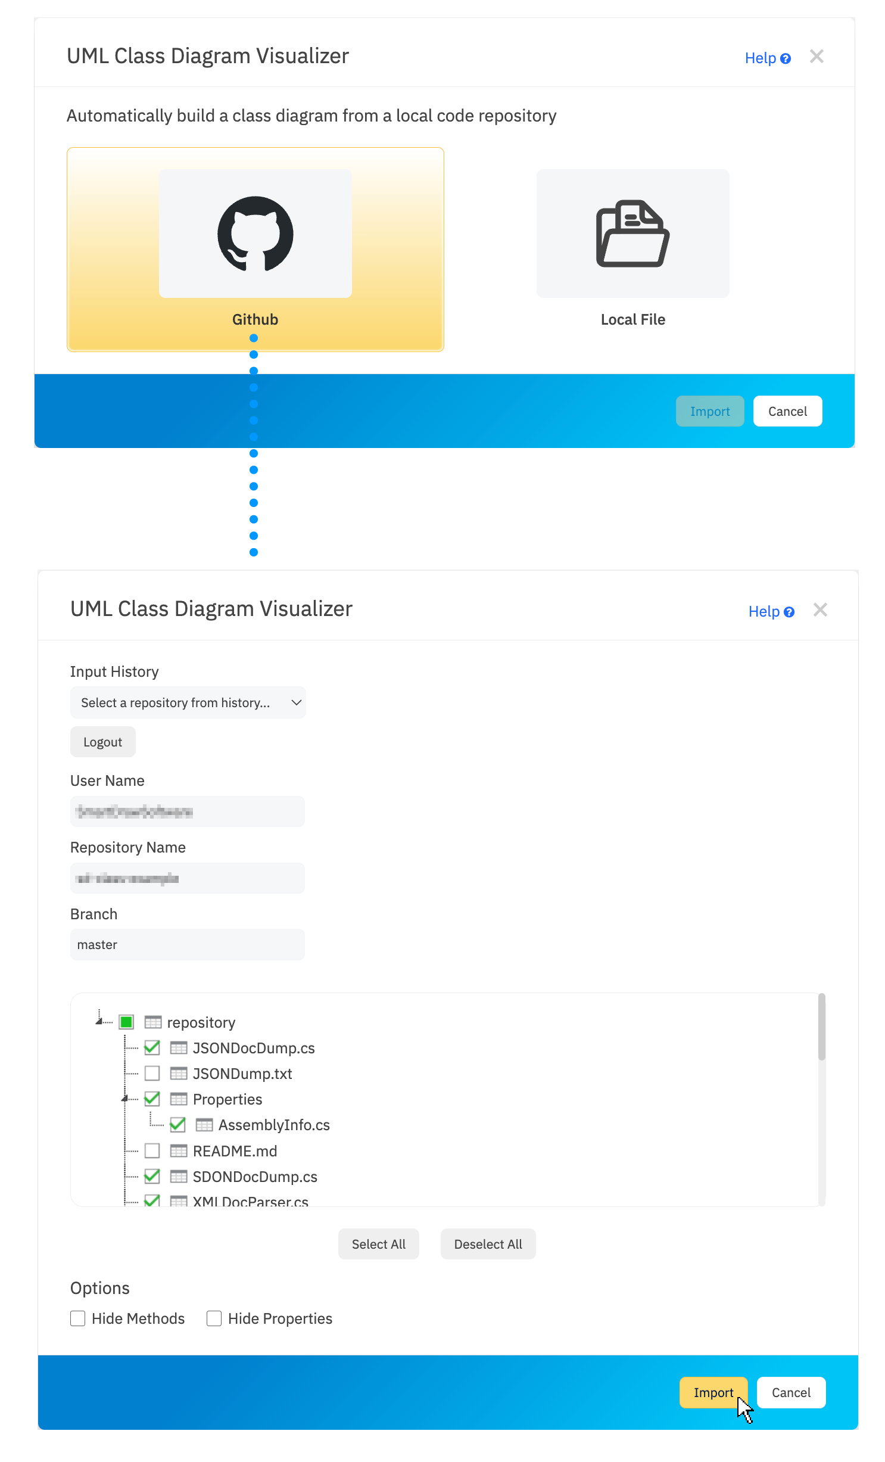Click the help question mark icon in top dialog
The image size is (885, 1462).
click(x=786, y=58)
